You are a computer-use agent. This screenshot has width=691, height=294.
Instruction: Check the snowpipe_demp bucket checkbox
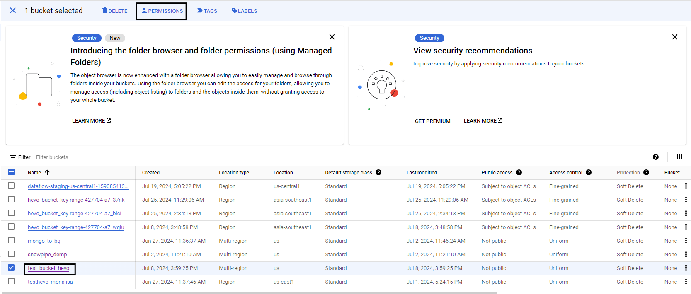click(x=11, y=254)
